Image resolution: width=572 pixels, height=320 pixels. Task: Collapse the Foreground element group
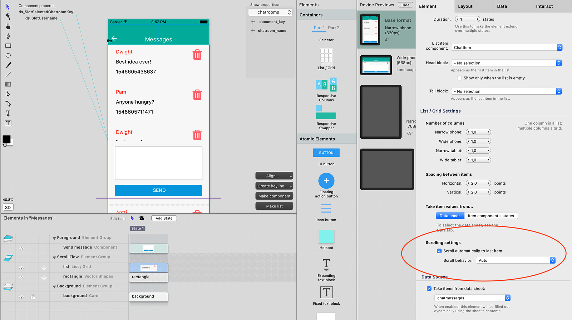[54, 238]
